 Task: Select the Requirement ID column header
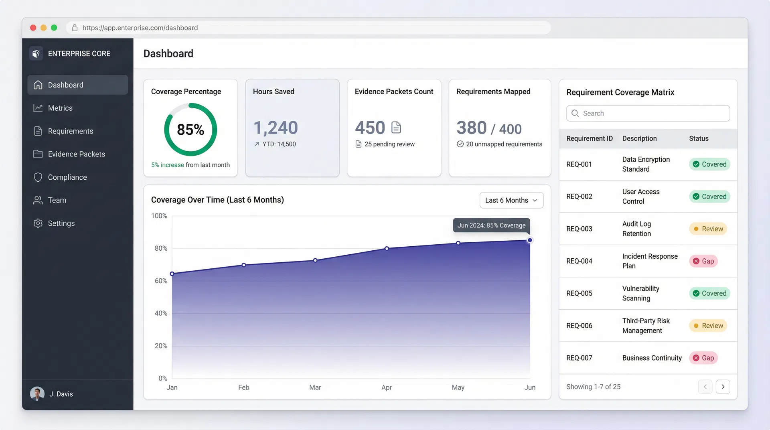(589, 138)
